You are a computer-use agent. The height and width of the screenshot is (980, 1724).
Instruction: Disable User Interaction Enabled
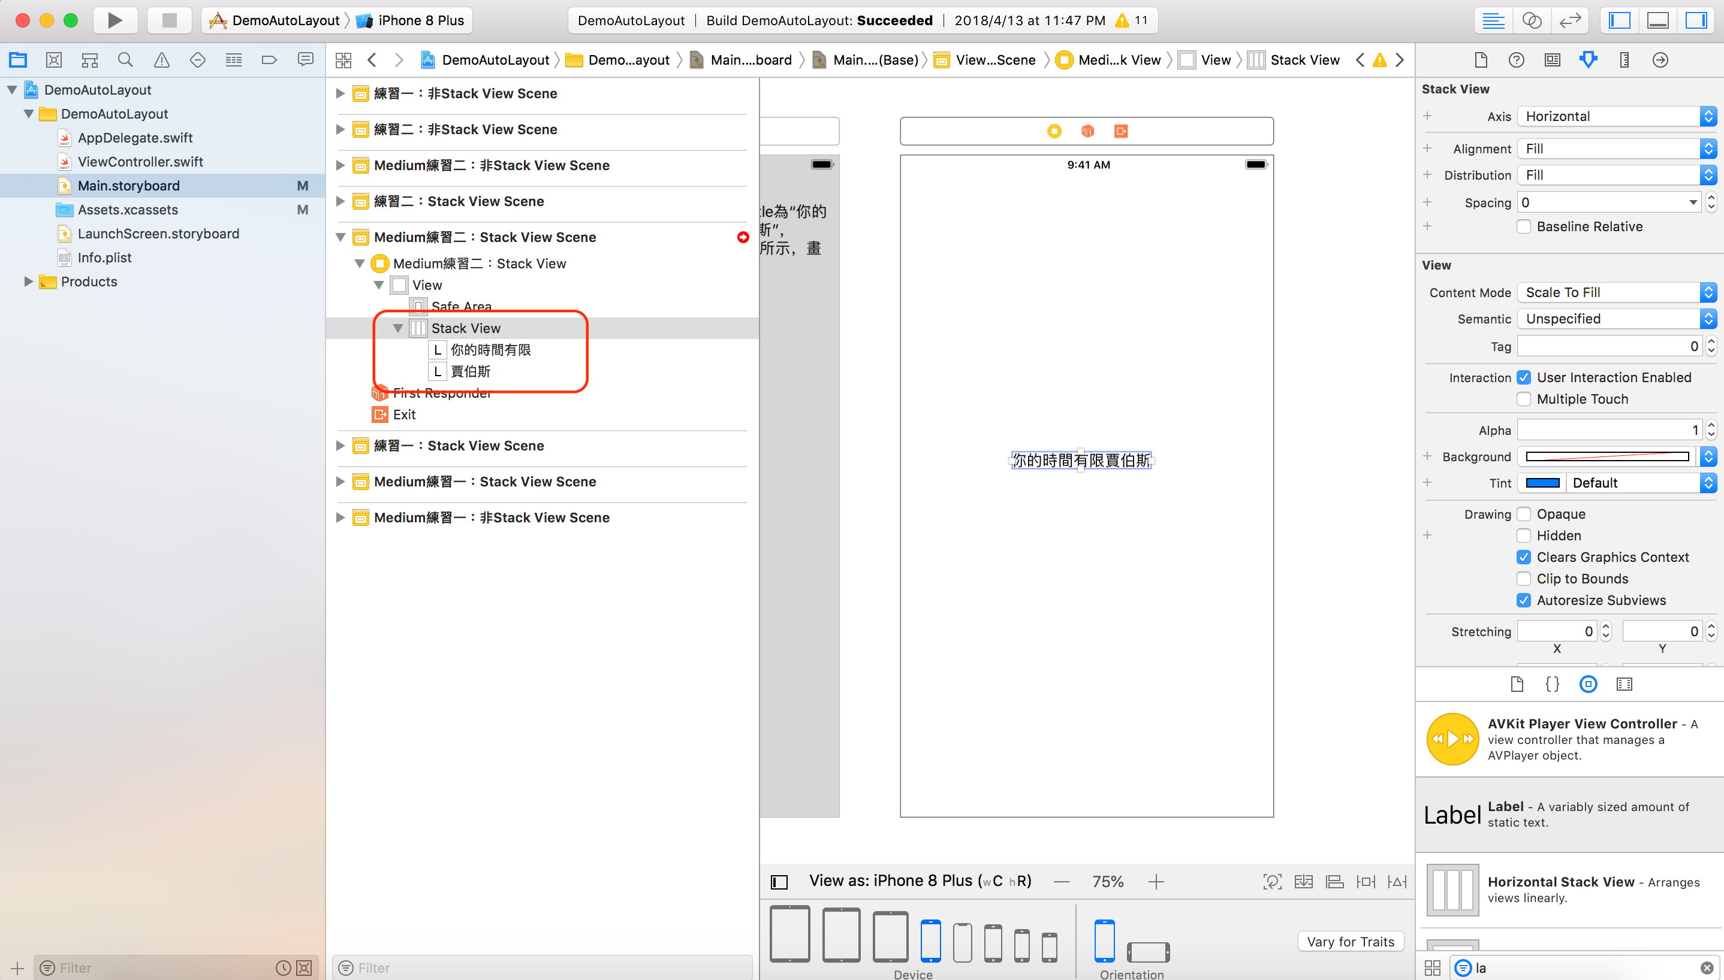click(x=1524, y=377)
